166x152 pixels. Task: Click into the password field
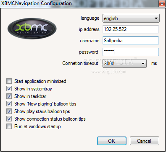[x=131, y=52]
